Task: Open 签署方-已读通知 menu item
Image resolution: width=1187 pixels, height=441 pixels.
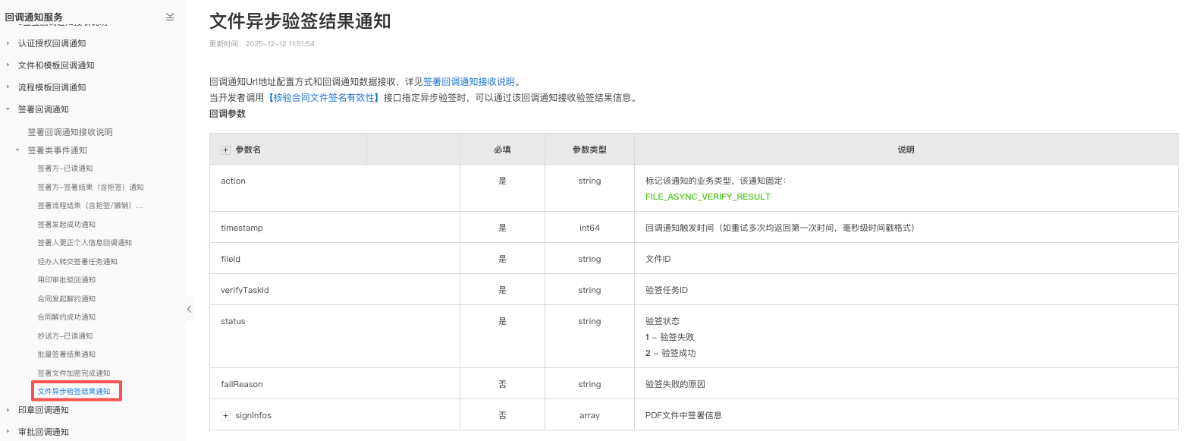Action: 65,169
